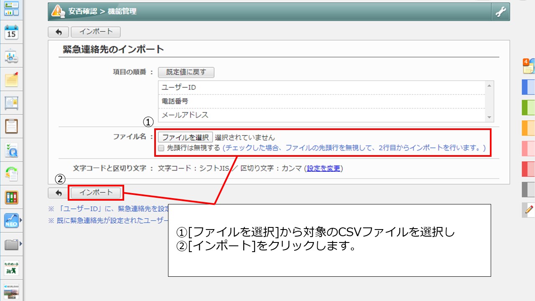Open the colored binders cabinet icon
535x301 pixels.
click(x=11, y=197)
